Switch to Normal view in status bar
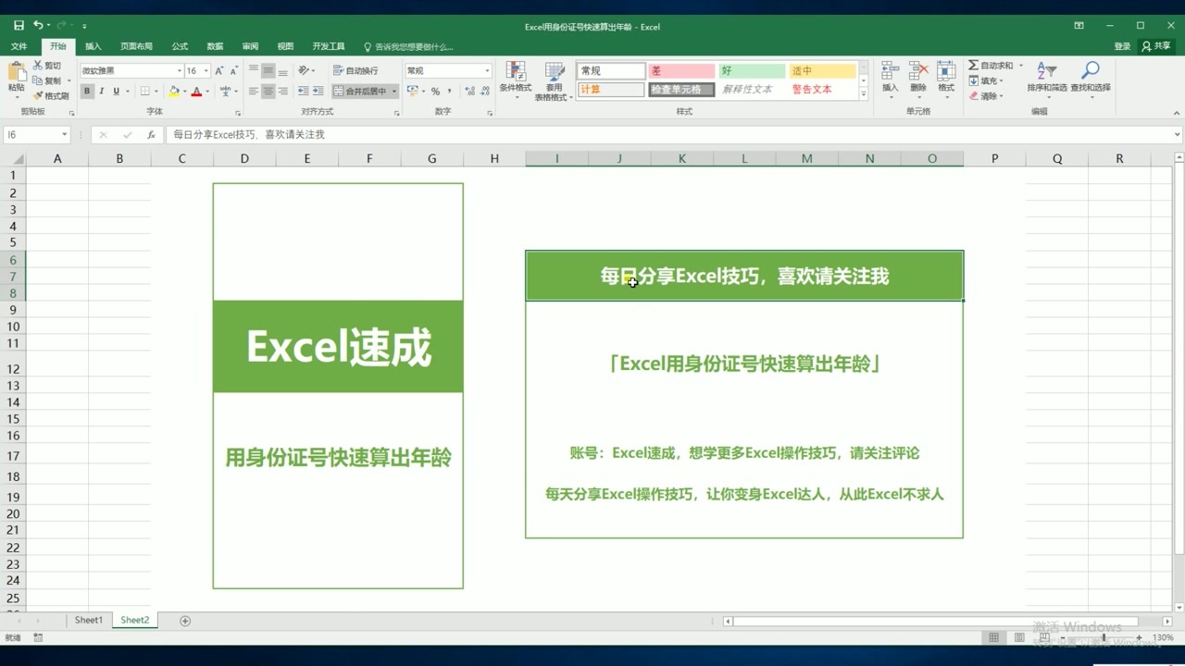This screenshot has width=1185, height=666. pos(994,637)
